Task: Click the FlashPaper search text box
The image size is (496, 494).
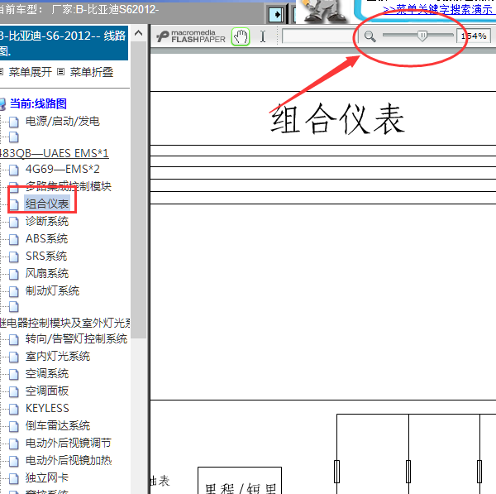Action: [x=318, y=36]
